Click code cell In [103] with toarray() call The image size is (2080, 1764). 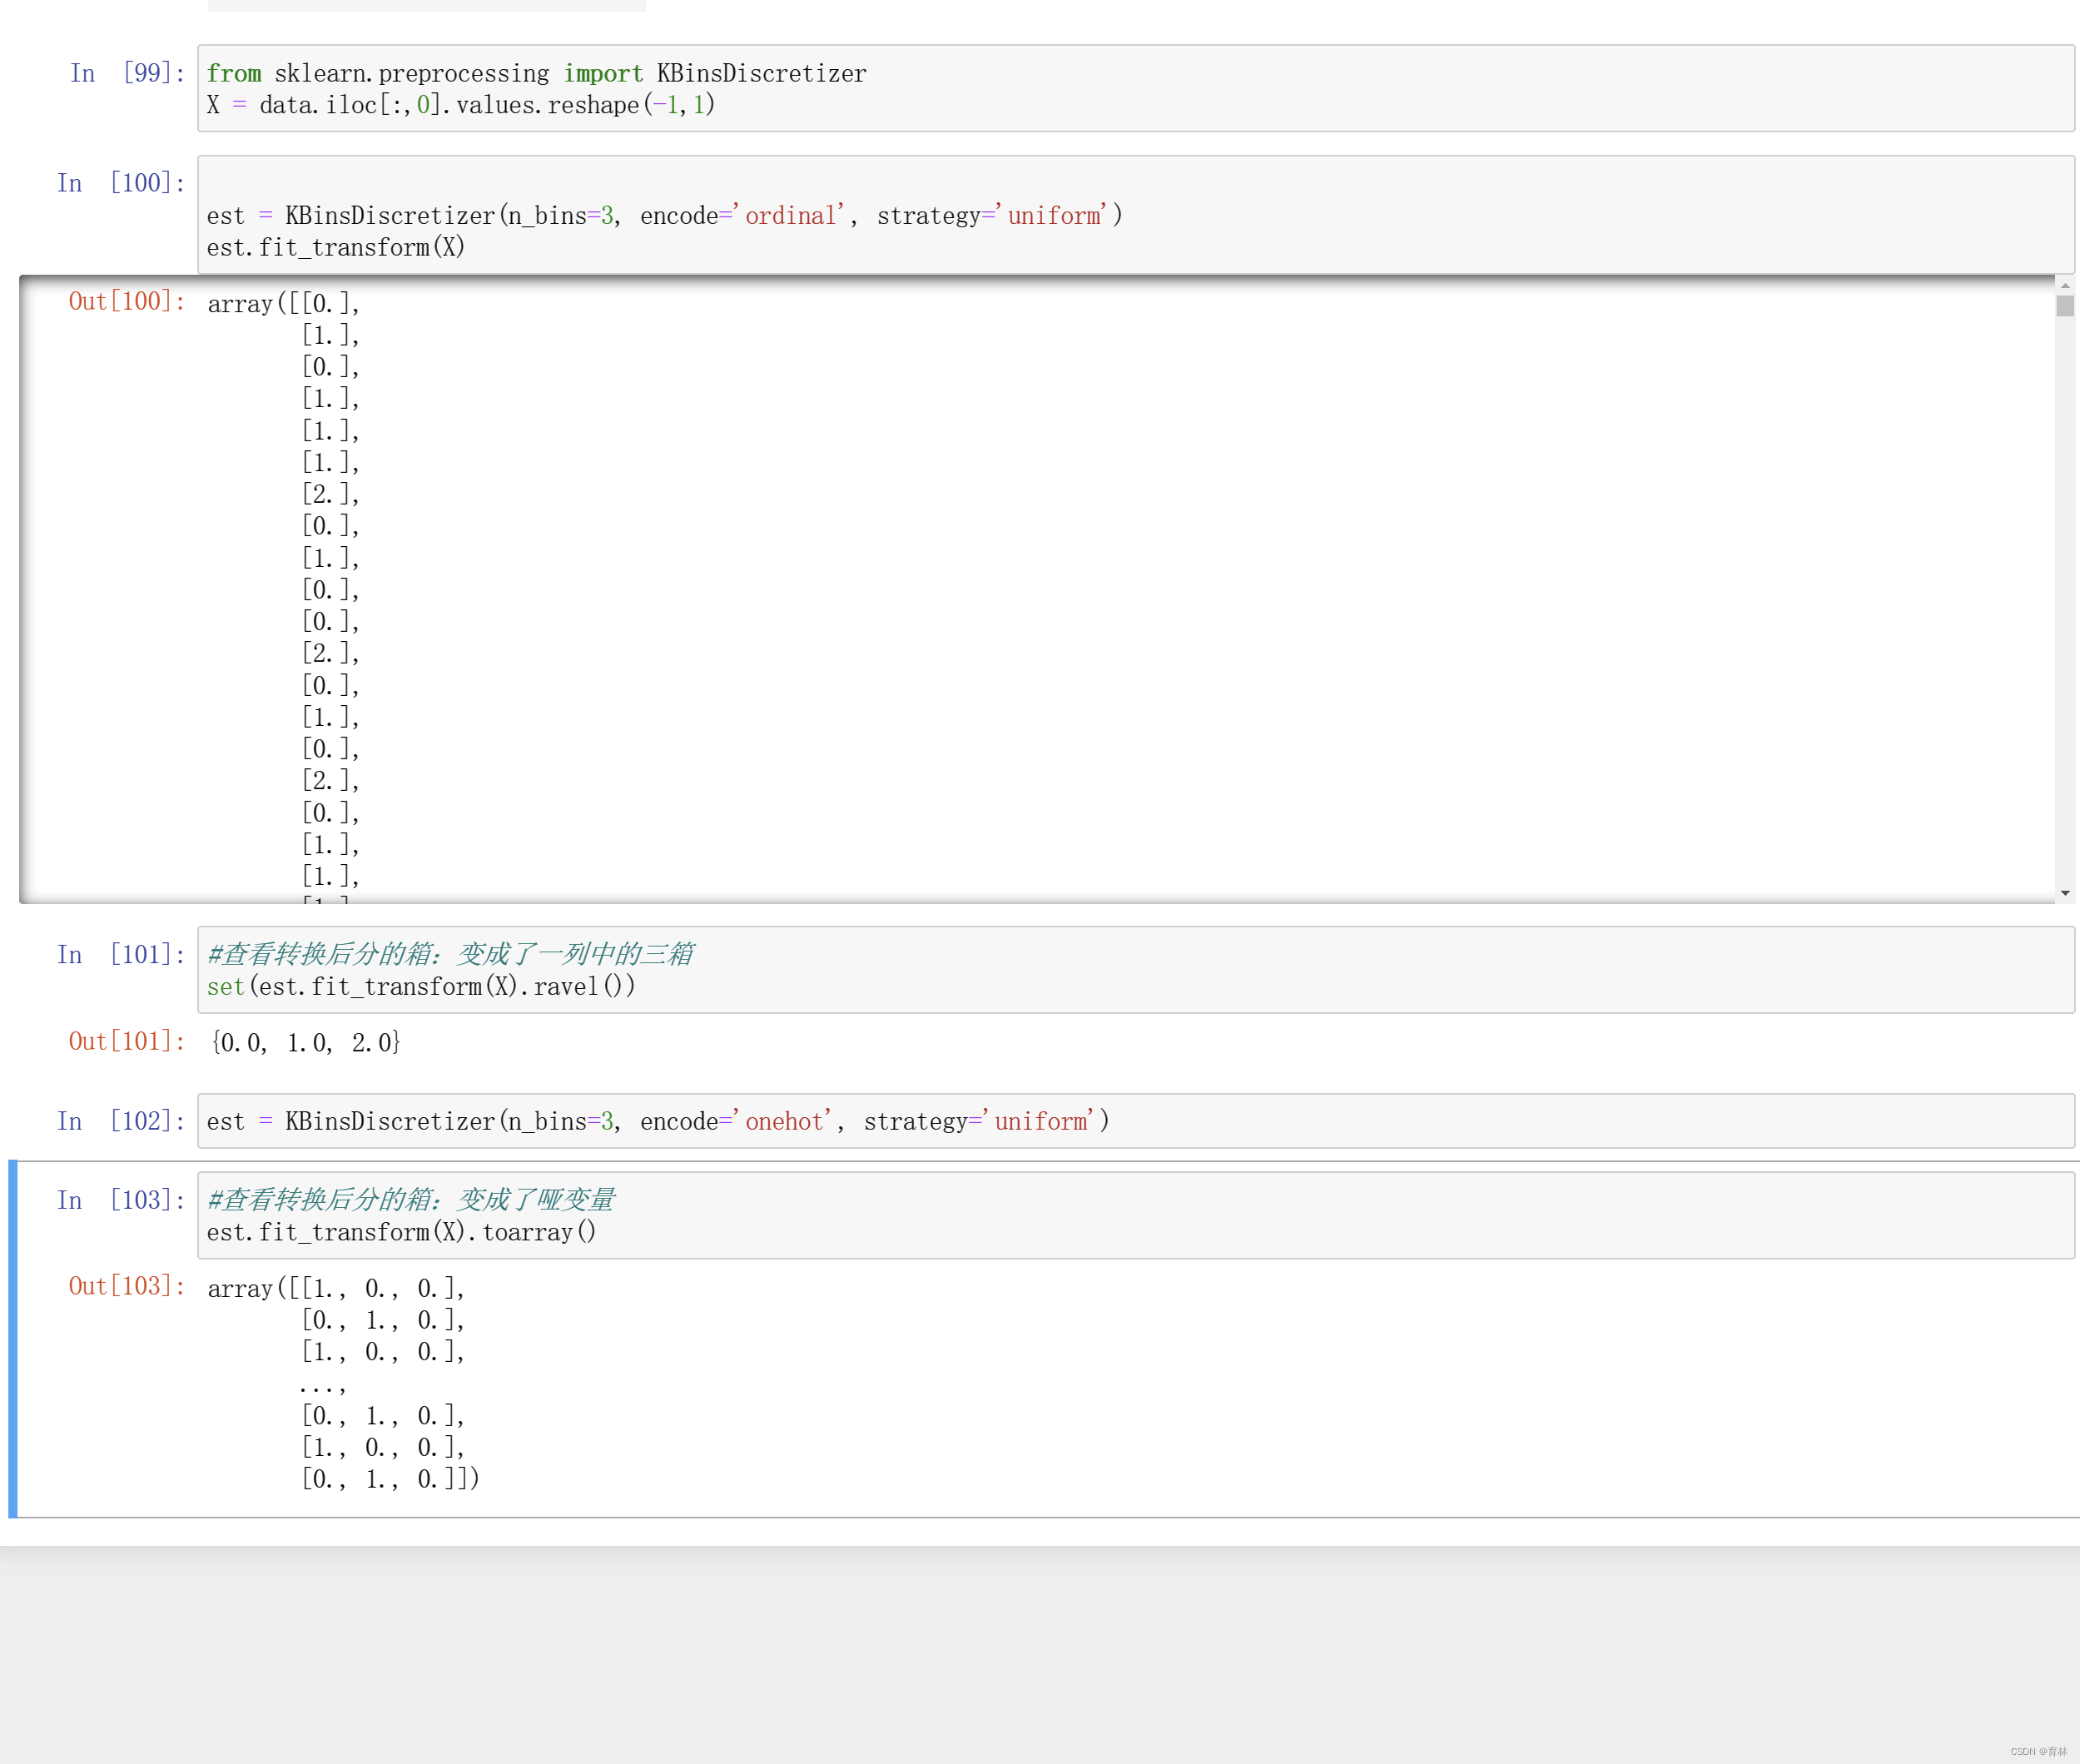pyautogui.click(x=1135, y=1215)
